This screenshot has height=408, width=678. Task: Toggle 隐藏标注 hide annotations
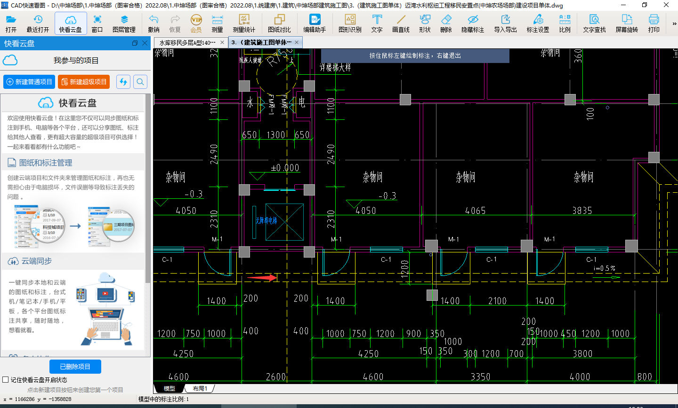pyautogui.click(x=473, y=23)
